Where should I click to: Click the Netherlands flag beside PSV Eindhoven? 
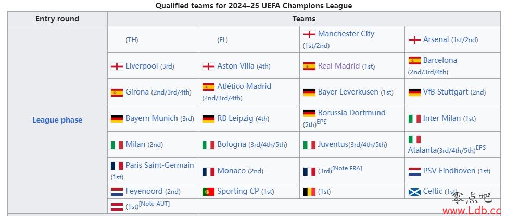414,171
